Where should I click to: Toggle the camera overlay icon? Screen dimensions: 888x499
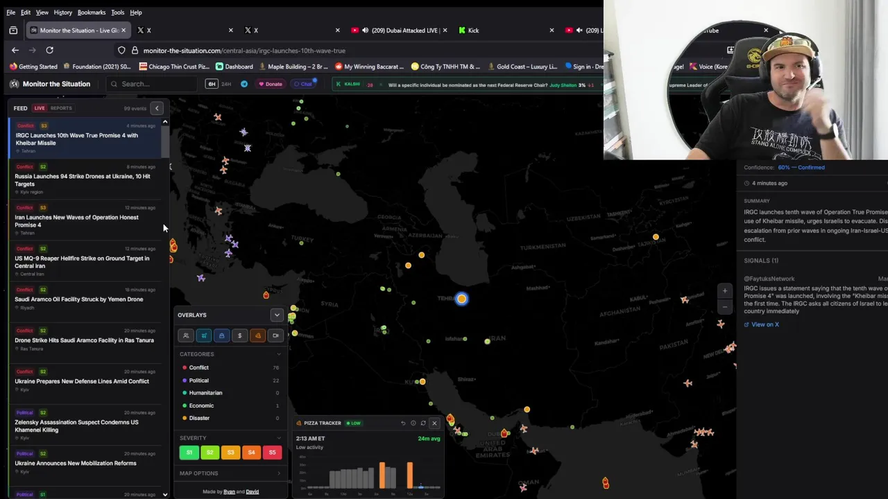pos(276,335)
